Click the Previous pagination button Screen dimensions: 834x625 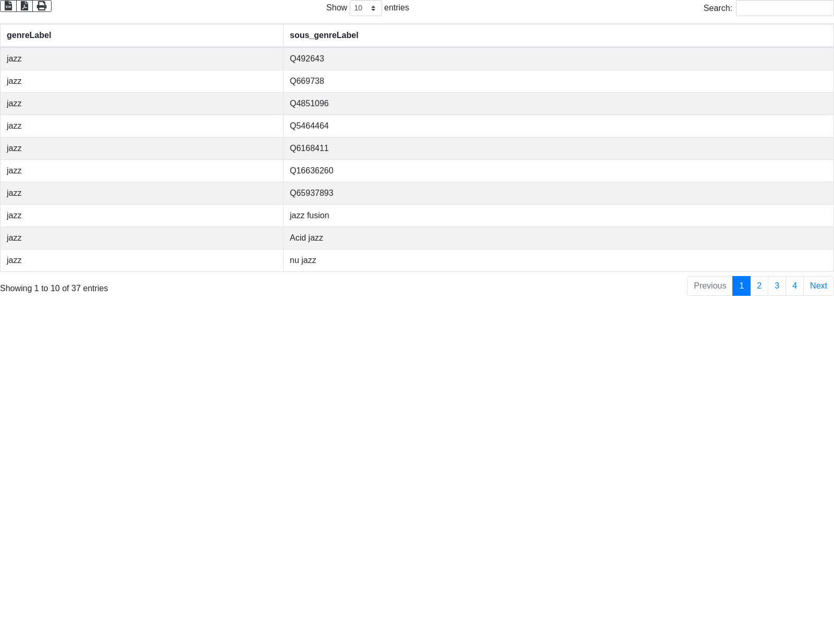click(x=709, y=286)
